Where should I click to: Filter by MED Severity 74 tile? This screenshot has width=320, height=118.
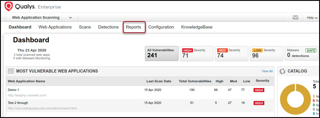tap(232, 54)
